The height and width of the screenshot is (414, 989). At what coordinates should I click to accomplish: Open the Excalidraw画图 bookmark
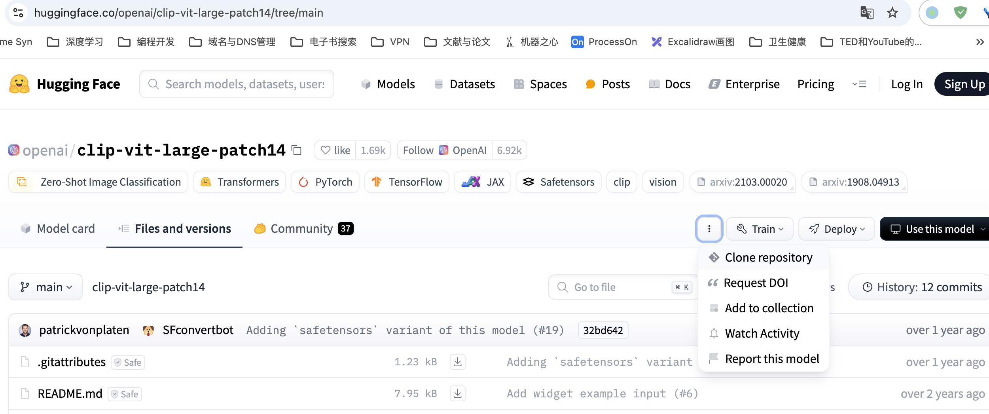693,42
